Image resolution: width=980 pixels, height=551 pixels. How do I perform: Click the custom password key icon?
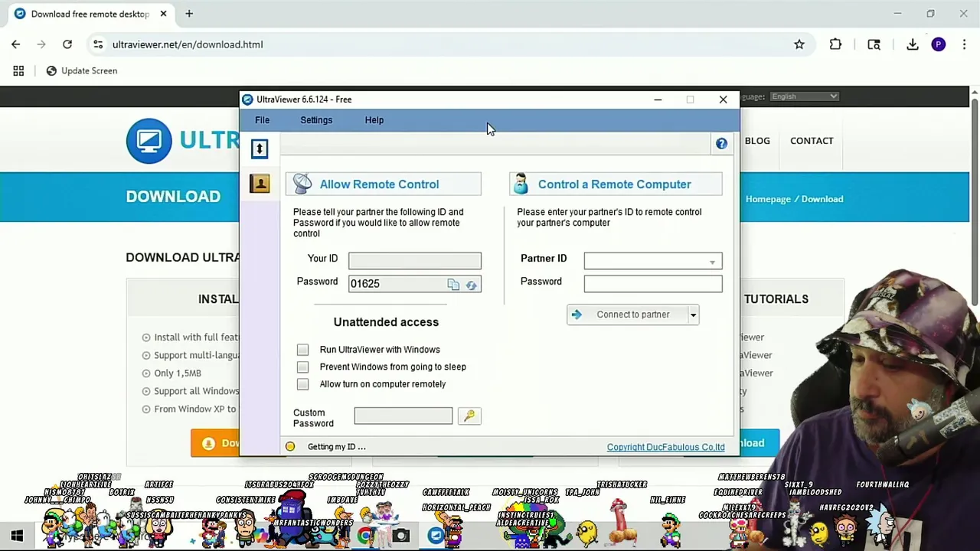(469, 416)
